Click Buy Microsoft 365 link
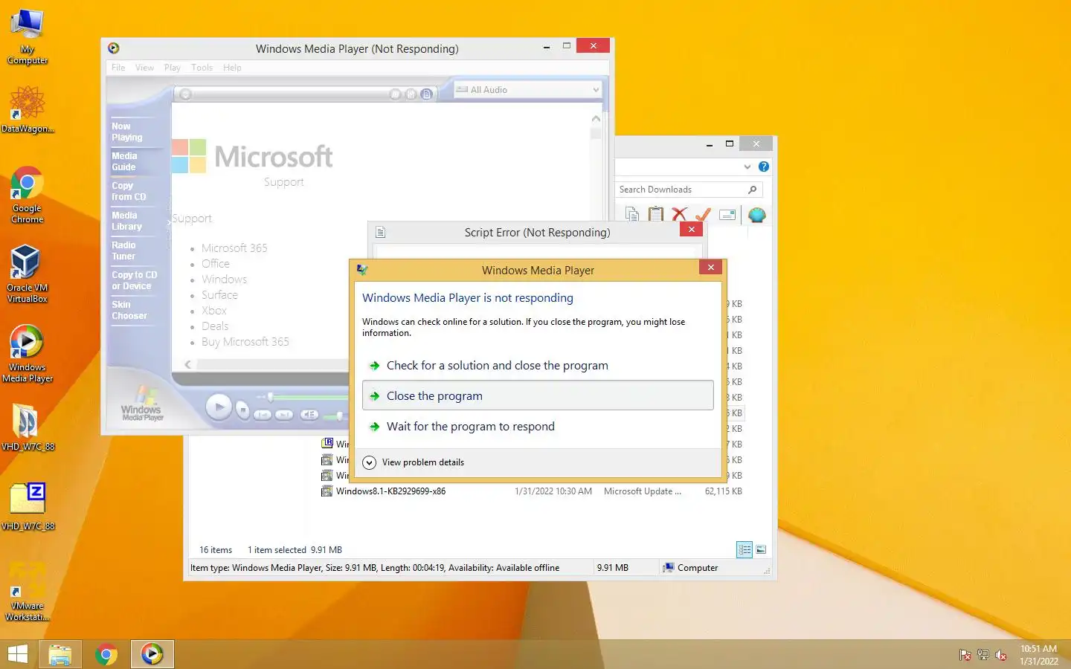The height and width of the screenshot is (669, 1071). [245, 342]
